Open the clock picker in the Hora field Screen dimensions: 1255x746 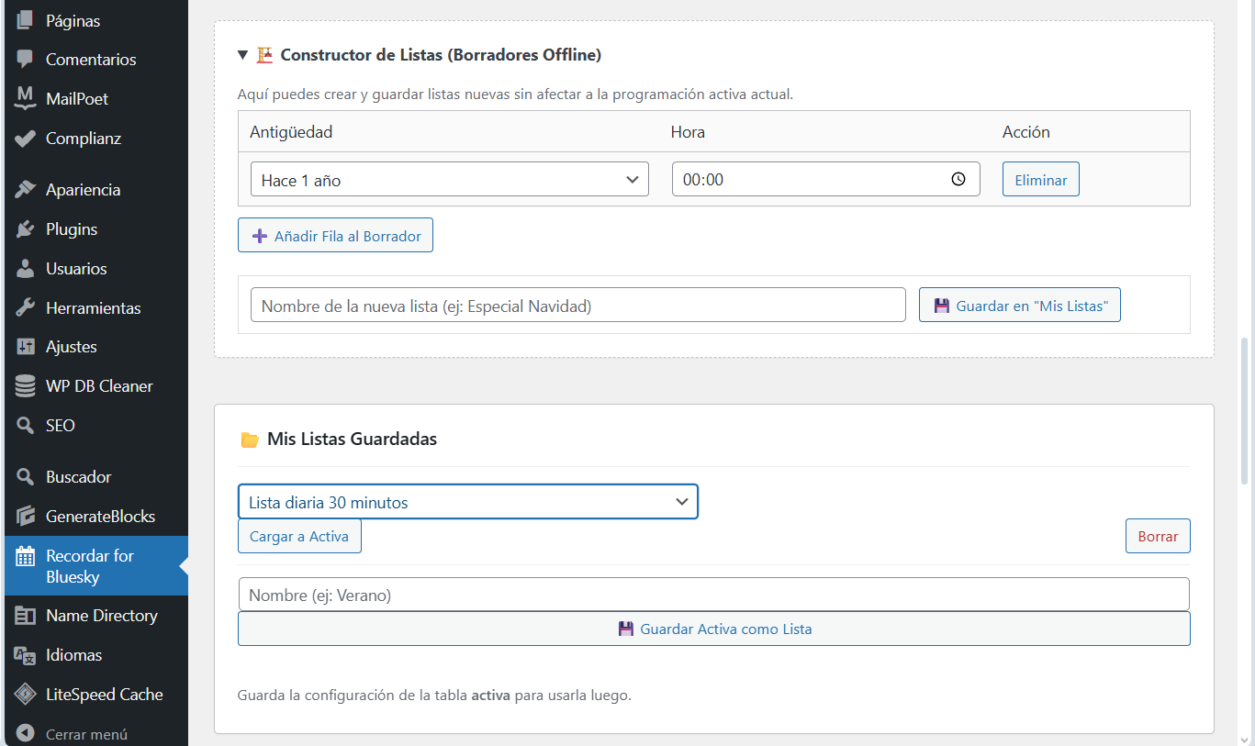pyautogui.click(x=958, y=179)
